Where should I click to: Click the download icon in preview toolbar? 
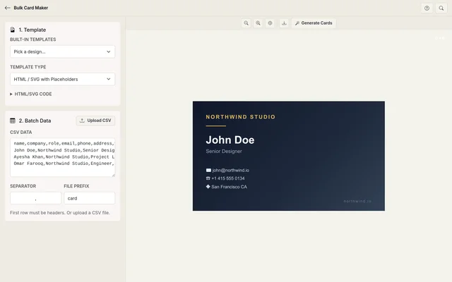tap(284, 23)
